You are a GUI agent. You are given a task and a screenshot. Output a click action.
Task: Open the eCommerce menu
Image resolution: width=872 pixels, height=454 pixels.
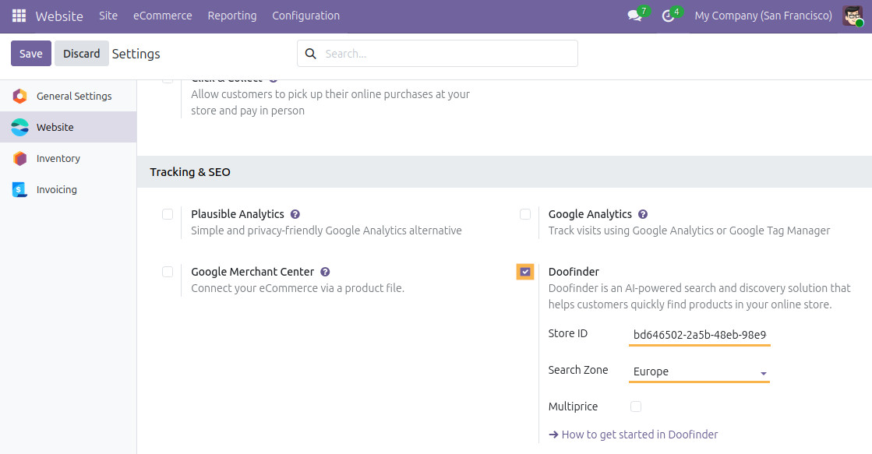(x=162, y=16)
